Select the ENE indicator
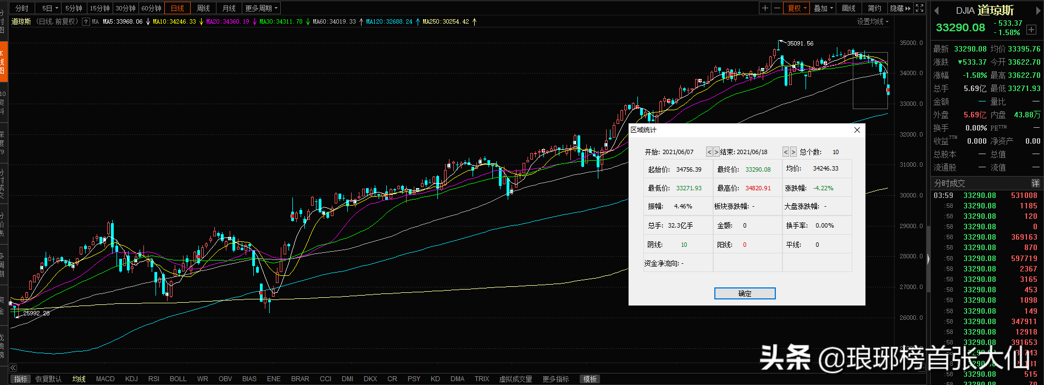This screenshot has width=1044, height=385. (274, 379)
